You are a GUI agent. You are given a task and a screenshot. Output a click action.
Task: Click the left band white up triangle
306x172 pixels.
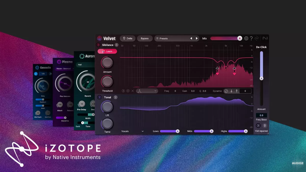[217, 68]
